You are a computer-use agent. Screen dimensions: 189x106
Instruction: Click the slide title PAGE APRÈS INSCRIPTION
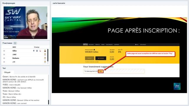coord(144,31)
